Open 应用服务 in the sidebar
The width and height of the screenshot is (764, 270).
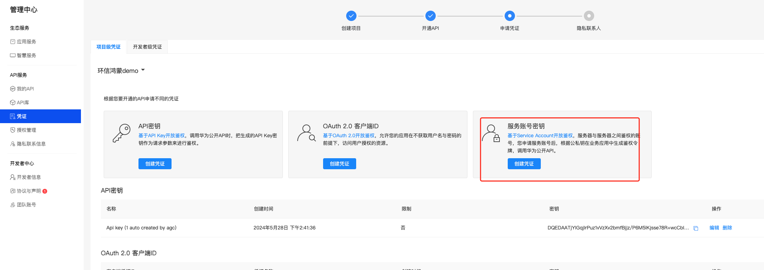[x=26, y=42]
